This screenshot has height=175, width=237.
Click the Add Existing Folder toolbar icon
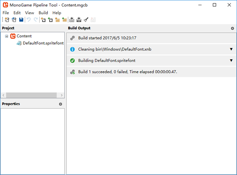tap(64, 20)
